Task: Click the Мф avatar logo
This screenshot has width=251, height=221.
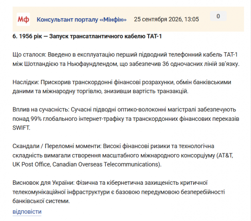Action: [x=23, y=19]
